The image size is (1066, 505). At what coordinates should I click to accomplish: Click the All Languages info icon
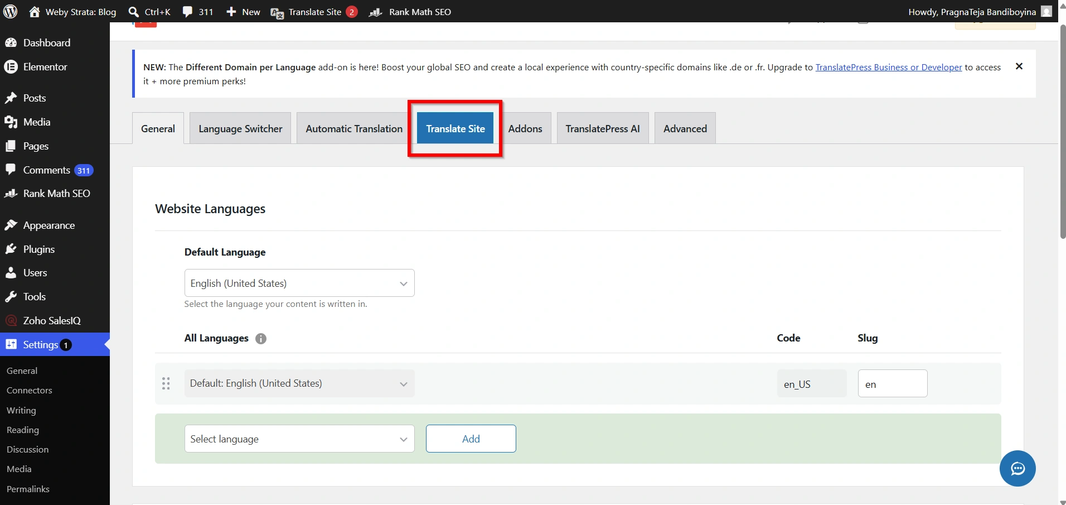261,339
